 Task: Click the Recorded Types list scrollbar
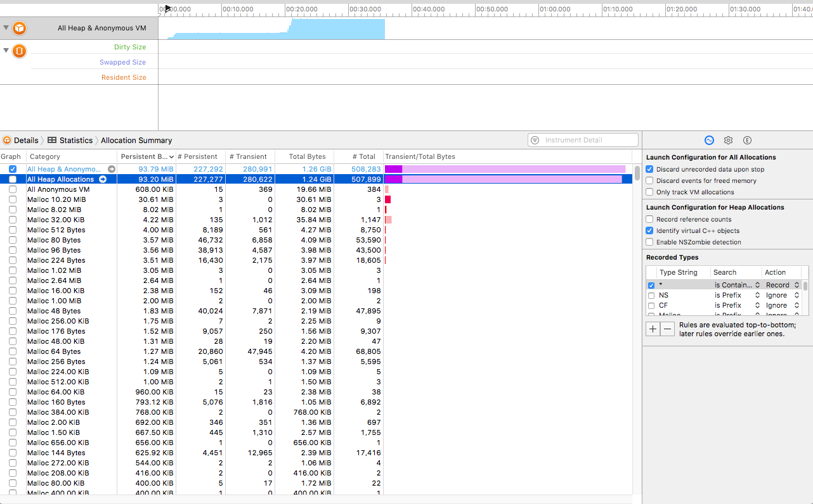805,286
